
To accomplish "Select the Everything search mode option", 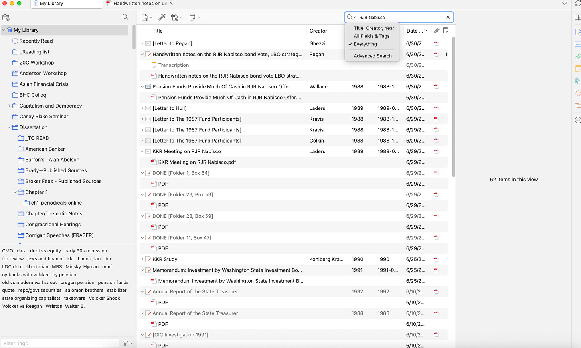I will click(x=365, y=44).
